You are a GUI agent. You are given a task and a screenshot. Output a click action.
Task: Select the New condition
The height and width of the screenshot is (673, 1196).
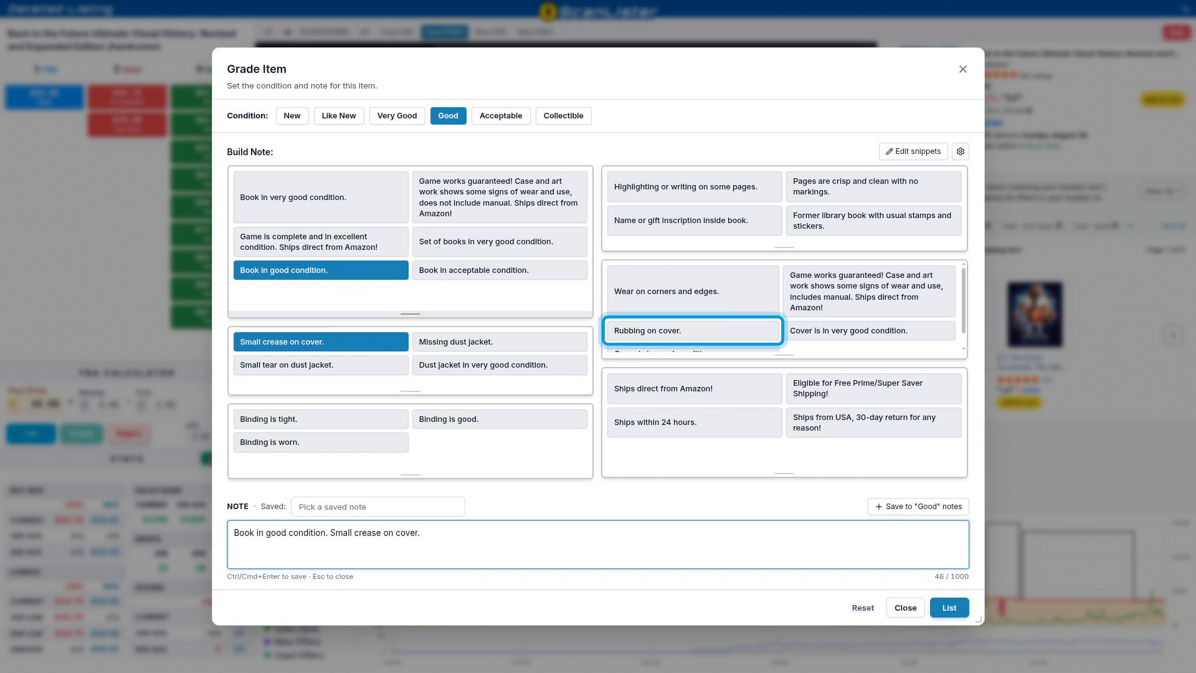[x=292, y=116]
